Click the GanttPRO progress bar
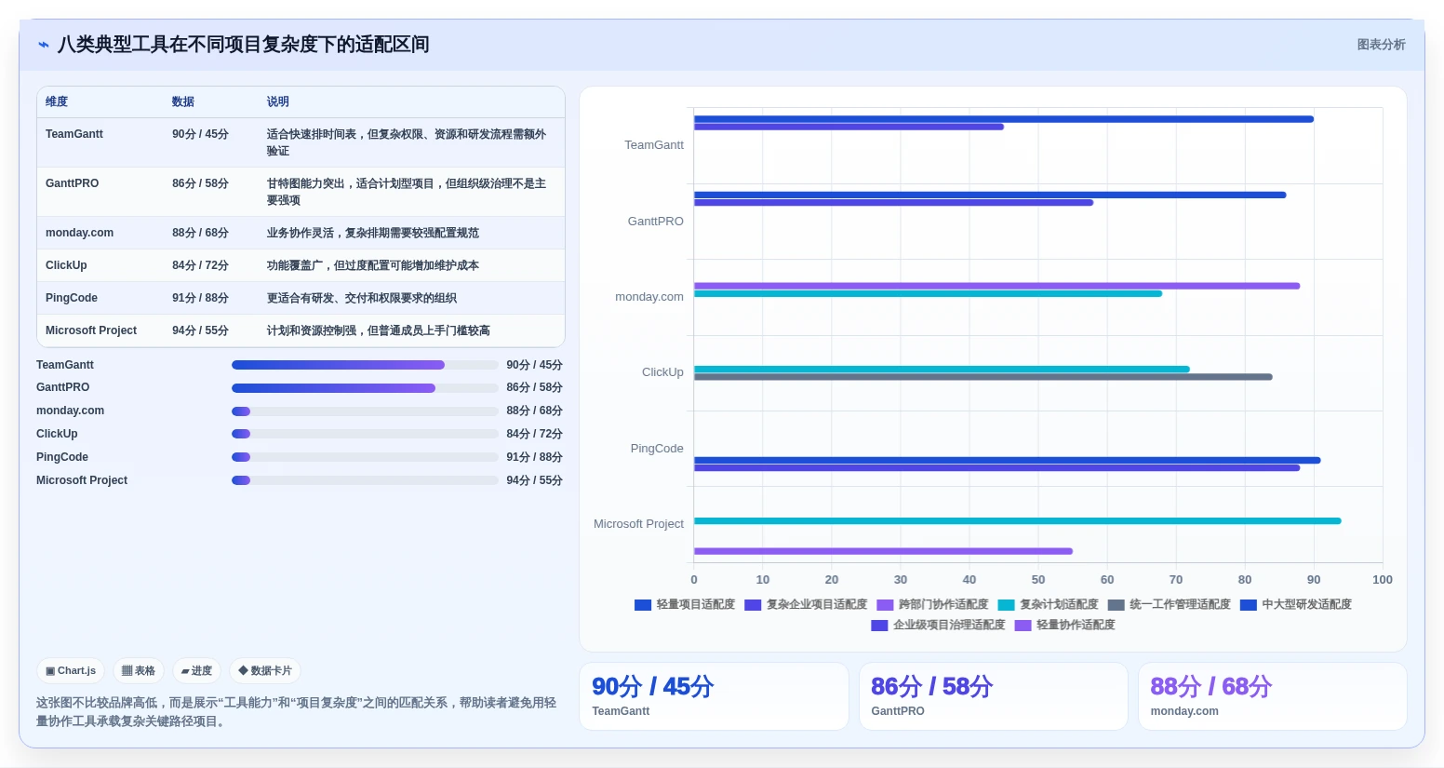 pyautogui.click(x=365, y=388)
